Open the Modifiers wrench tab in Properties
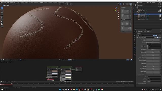The width and height of the screenshot is (162, 91). click(135, 48)
